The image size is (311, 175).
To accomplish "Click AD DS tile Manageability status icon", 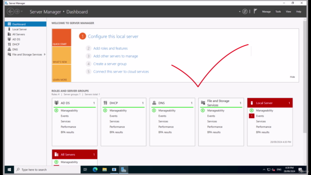I will tap(56, 110).
